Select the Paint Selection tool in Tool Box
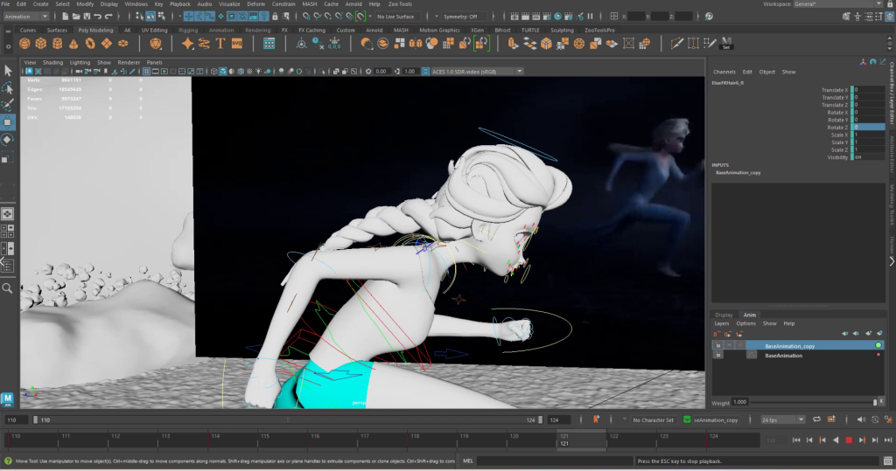 point(7,105)
